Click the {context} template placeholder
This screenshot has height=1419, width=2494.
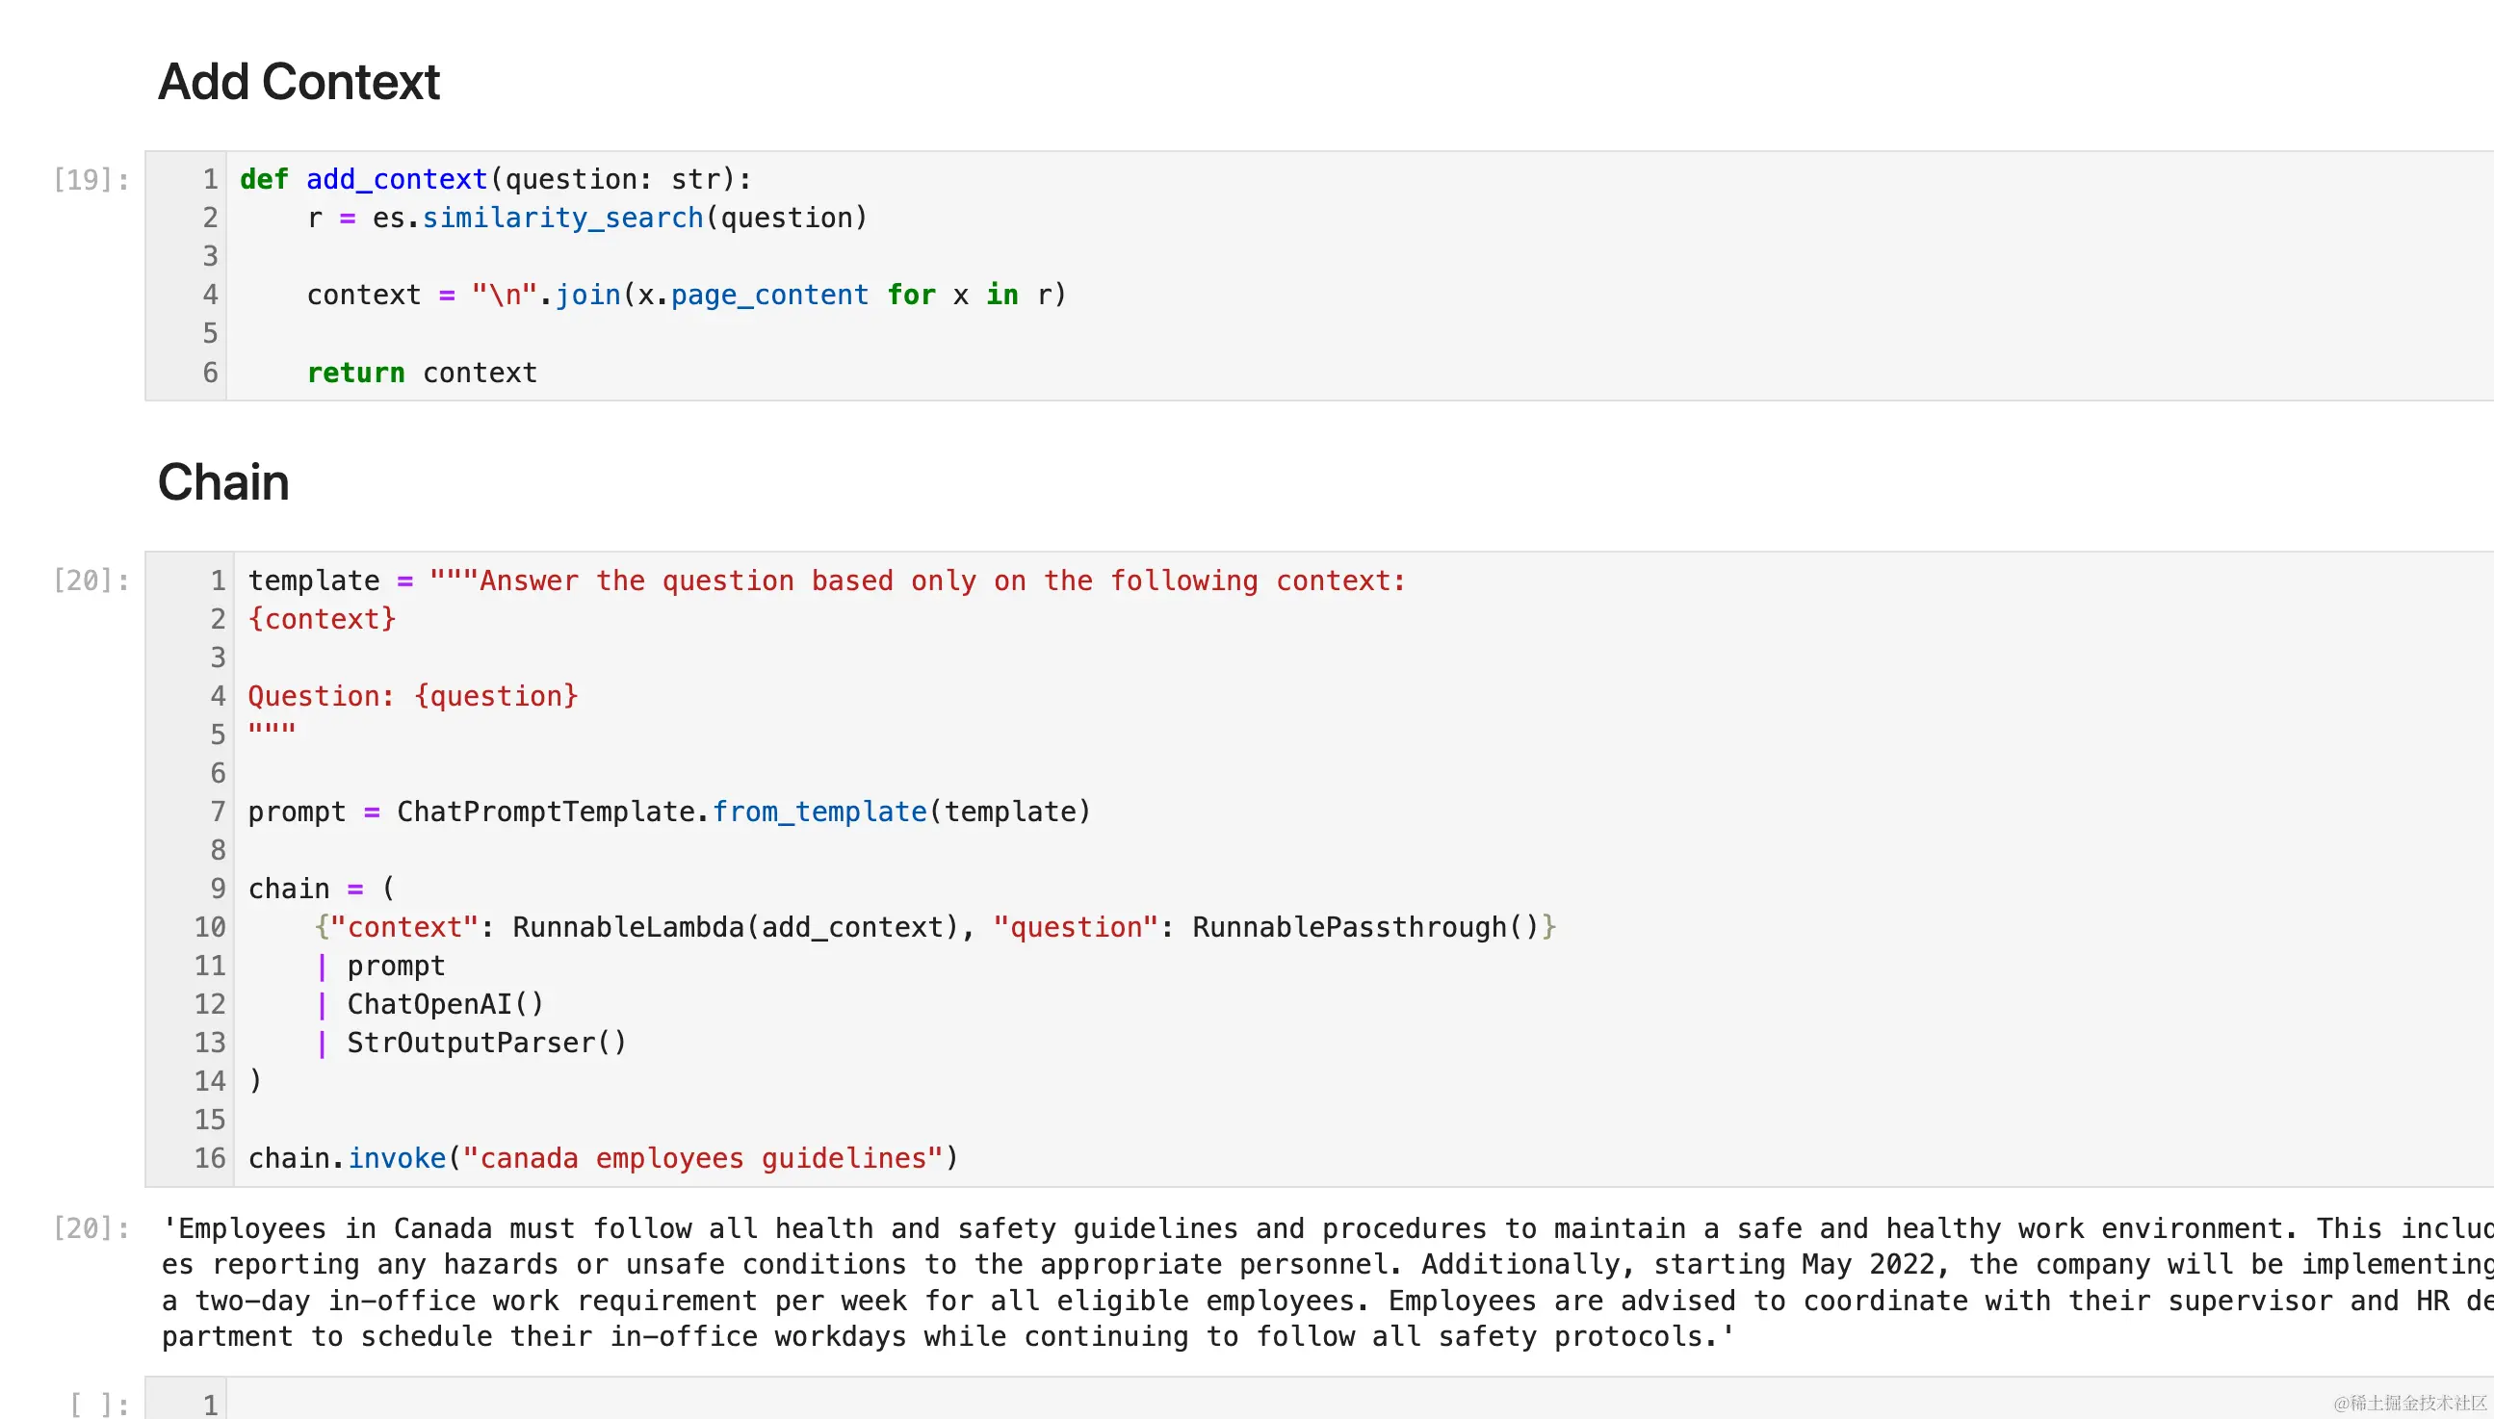[322, 619]
